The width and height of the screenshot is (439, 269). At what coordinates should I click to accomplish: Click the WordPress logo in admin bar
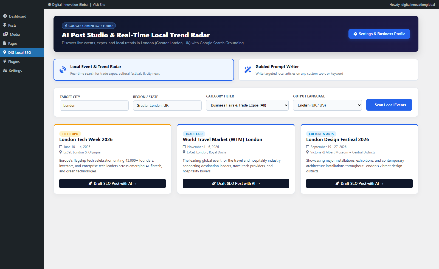point(50,4)
